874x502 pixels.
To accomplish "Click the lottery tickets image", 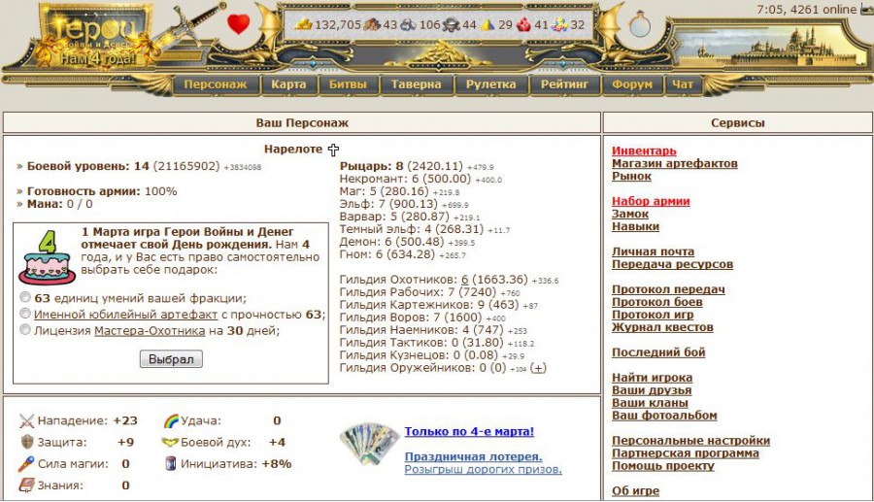I will 369,444.
